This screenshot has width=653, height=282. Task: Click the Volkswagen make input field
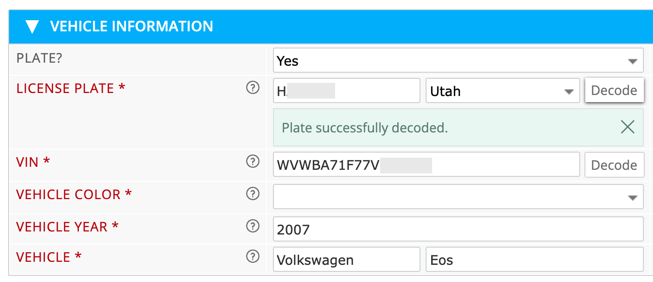pos(346,260)
